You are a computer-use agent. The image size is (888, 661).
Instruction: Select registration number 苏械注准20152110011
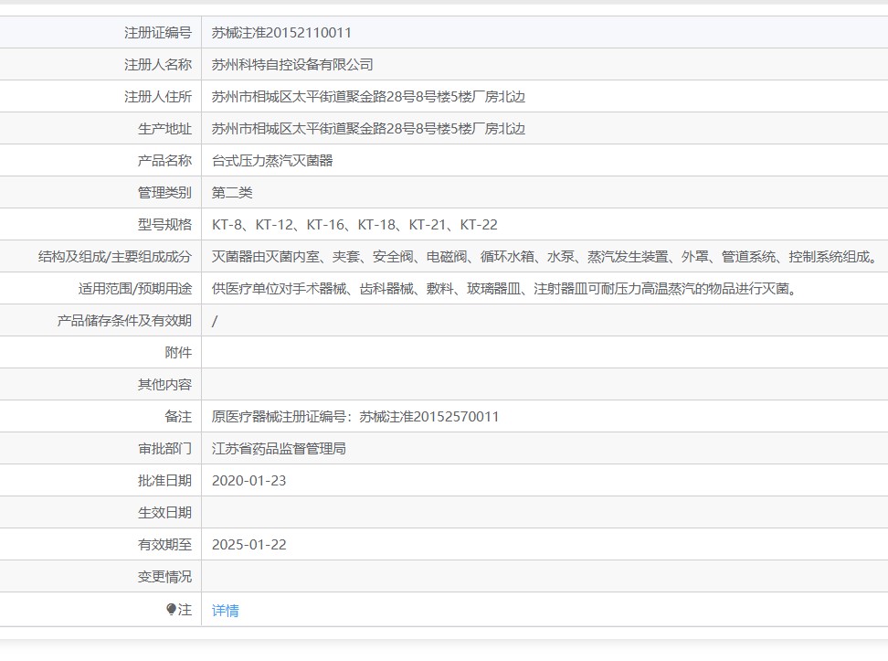tap(281, 32)
